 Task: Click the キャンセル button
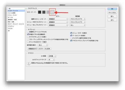(112, 13)
